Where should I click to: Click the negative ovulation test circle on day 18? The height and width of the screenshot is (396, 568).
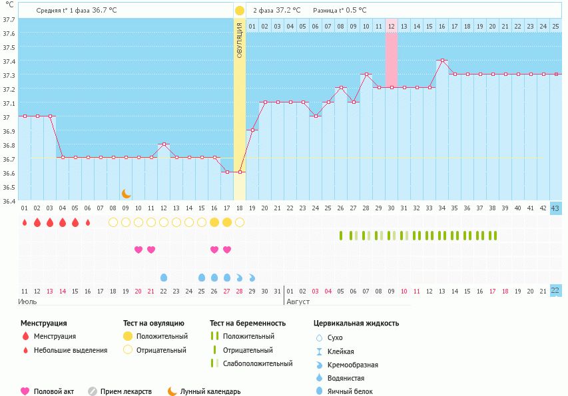click(240, 222)
